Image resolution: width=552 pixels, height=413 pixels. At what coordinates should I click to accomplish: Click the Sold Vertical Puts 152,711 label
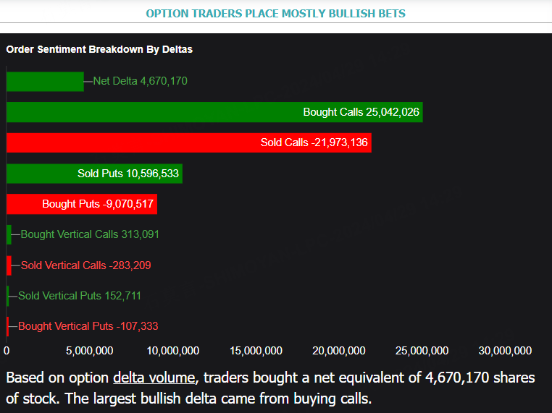tap(80, 296)
